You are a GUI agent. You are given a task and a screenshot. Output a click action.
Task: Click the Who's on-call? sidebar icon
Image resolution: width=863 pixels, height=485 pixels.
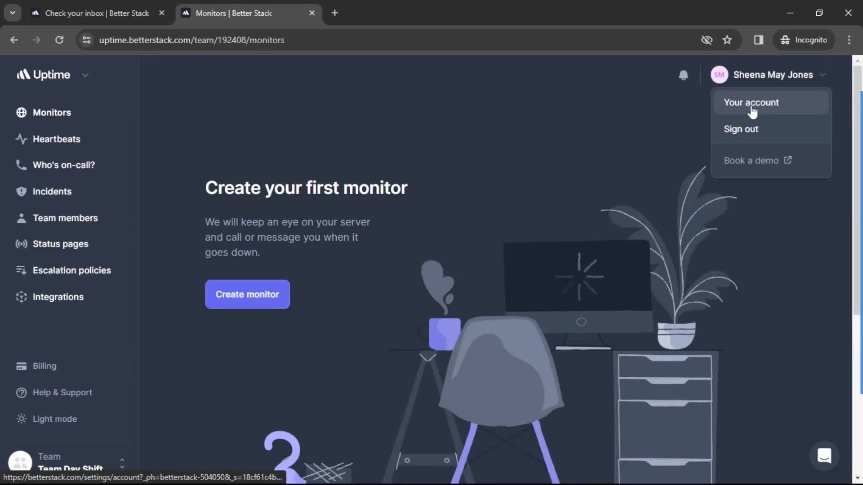(x=21, y=165)
